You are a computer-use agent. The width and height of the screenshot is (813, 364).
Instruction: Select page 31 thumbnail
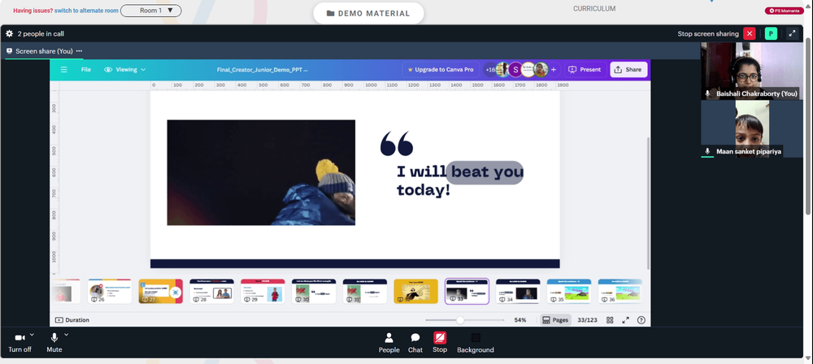(365, 291)
